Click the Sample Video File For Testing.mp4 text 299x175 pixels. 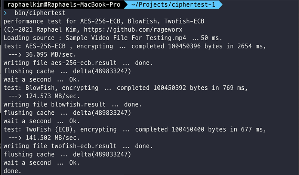(x=126, y=38)
